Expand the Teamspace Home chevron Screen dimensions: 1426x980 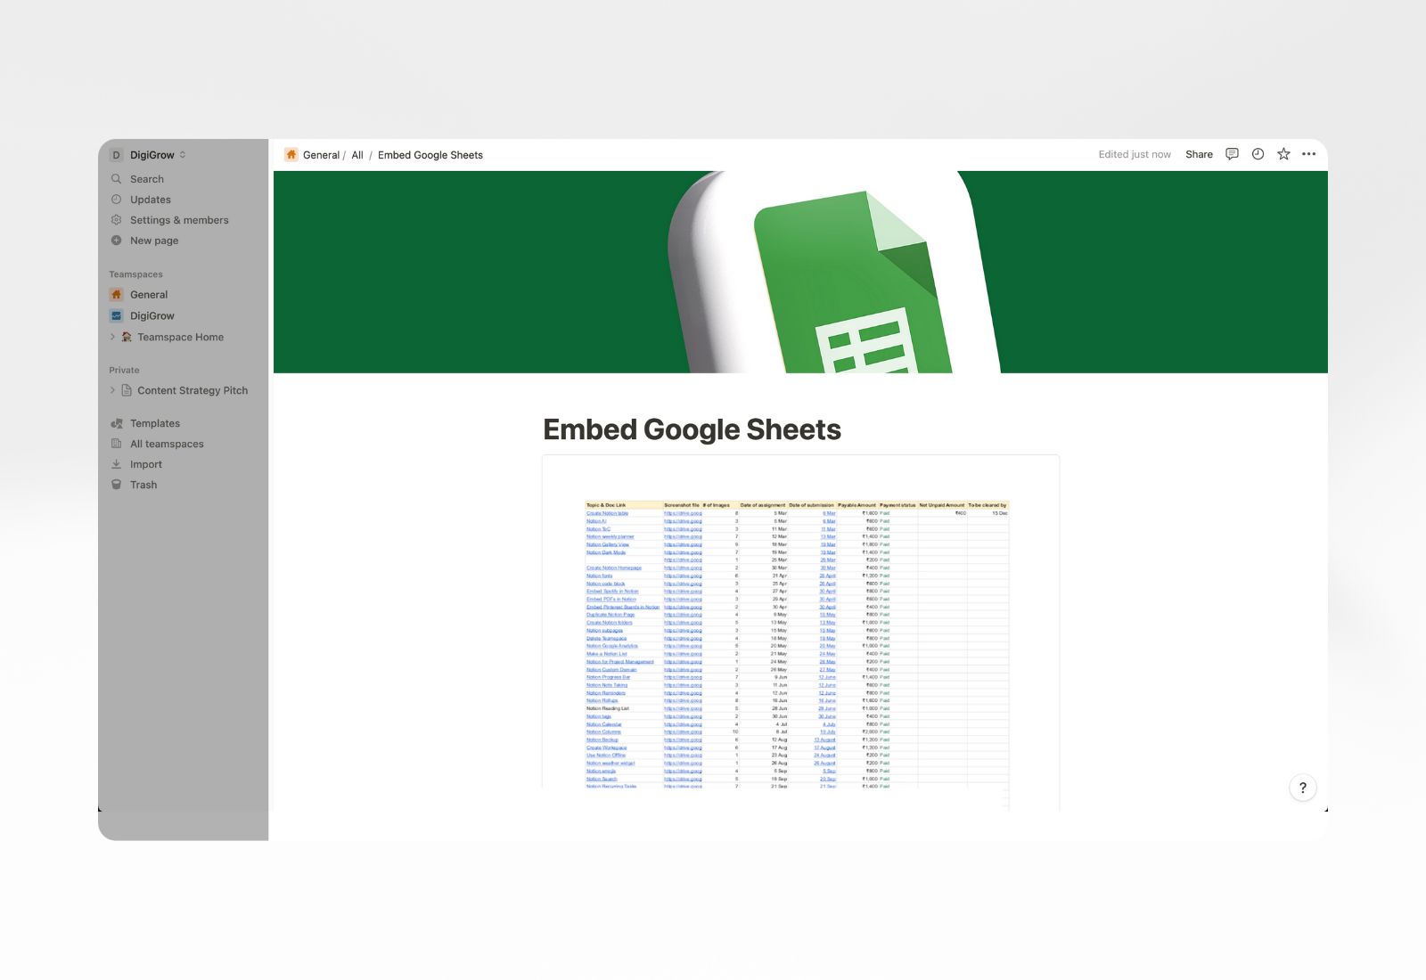[x=112, y=337]
